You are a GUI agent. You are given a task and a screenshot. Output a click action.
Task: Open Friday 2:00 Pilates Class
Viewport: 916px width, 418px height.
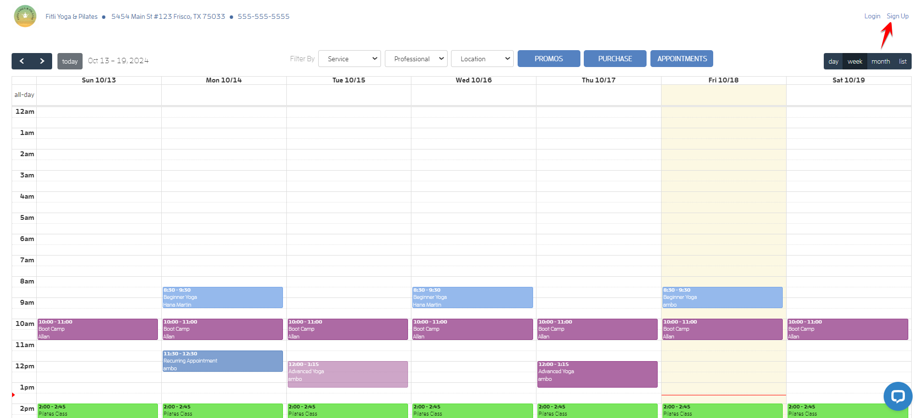point(722,411)
